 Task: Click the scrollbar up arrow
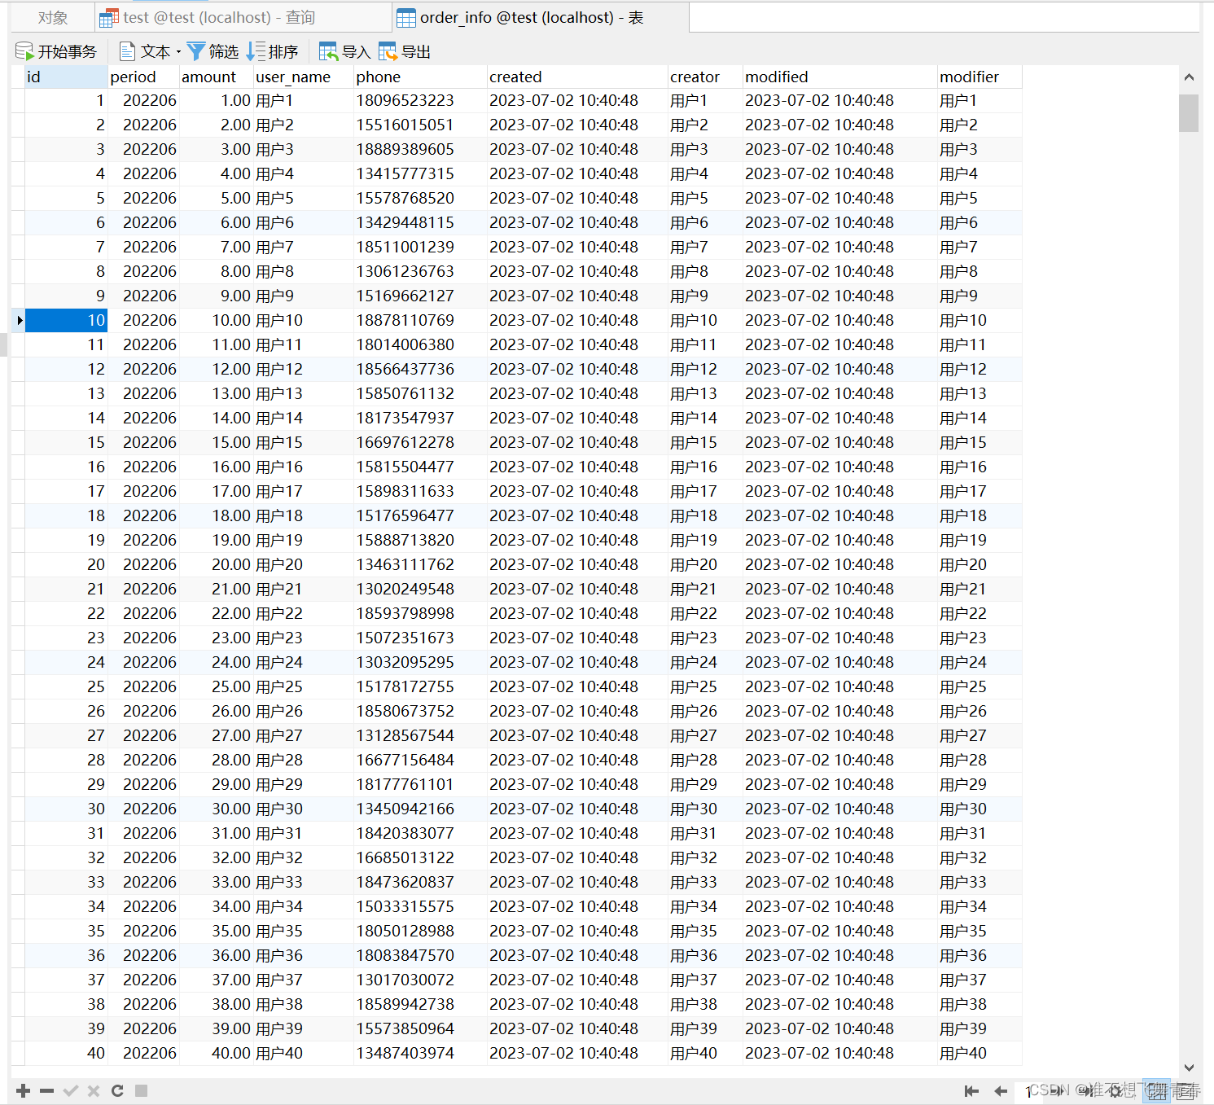click(1189, 77)
